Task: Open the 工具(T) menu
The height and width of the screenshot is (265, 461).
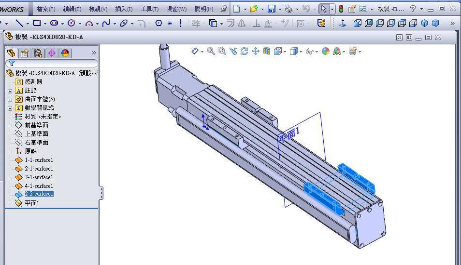Action: [x=149, y=9]
